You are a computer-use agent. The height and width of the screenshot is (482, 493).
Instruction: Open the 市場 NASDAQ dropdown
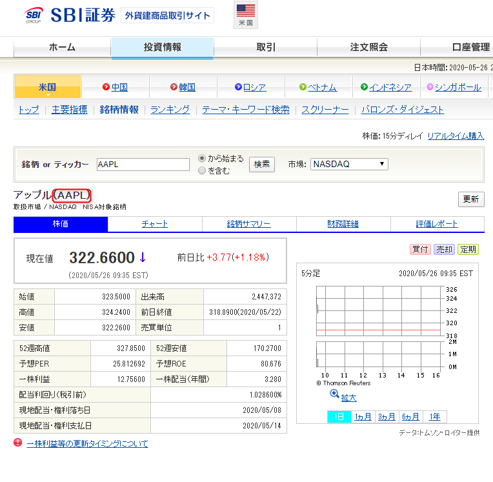click(x=349, y=164)
